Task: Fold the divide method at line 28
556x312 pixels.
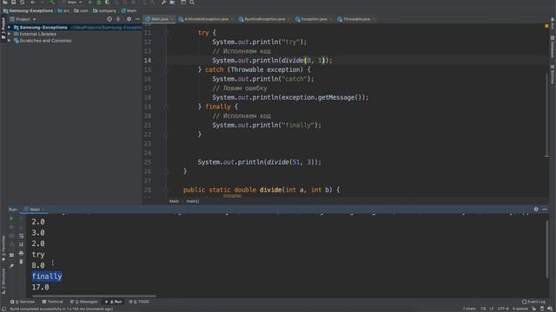Action: coord(166,190)
